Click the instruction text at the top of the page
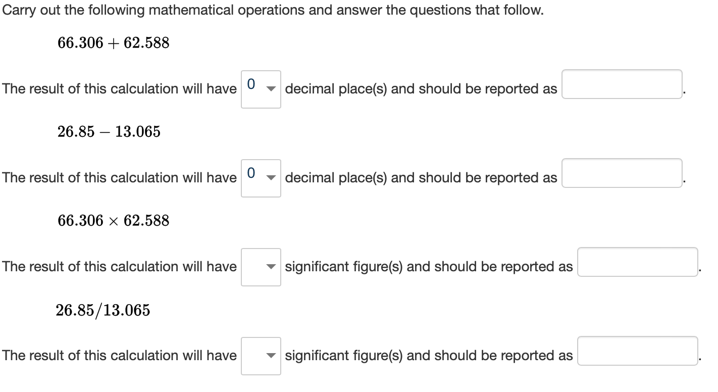The width and height of the screenshot is (718, 392). pos(273,10)
